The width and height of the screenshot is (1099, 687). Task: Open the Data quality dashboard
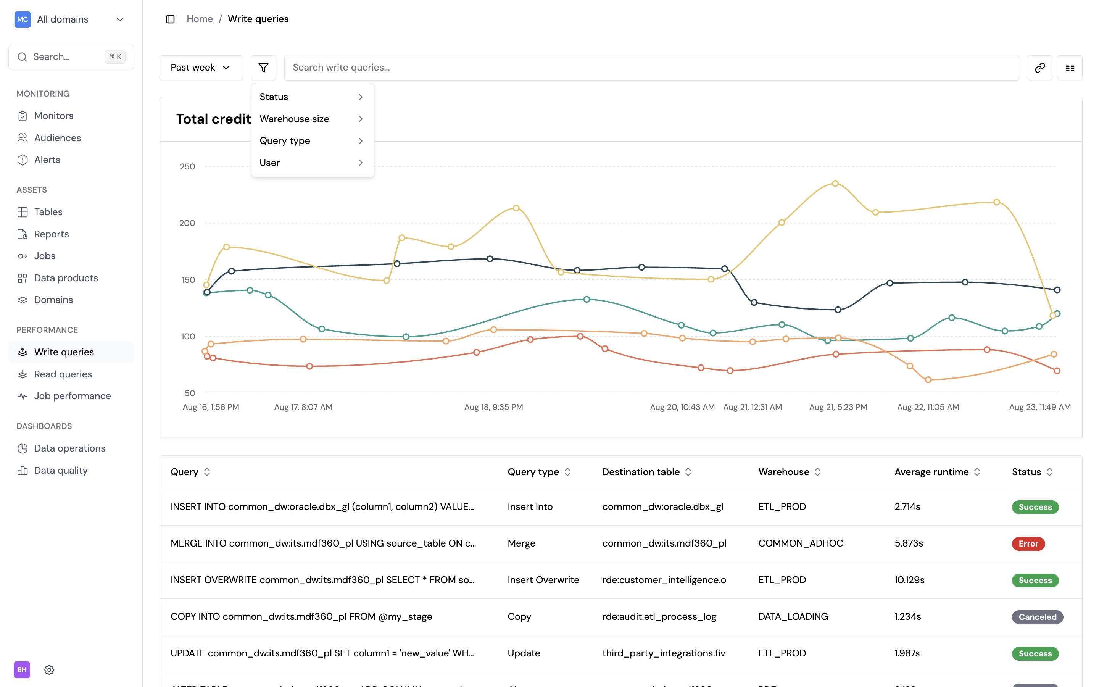[61, 470]
